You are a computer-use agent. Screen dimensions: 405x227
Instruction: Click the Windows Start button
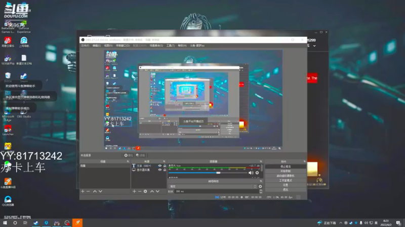[x=5, y=222]
